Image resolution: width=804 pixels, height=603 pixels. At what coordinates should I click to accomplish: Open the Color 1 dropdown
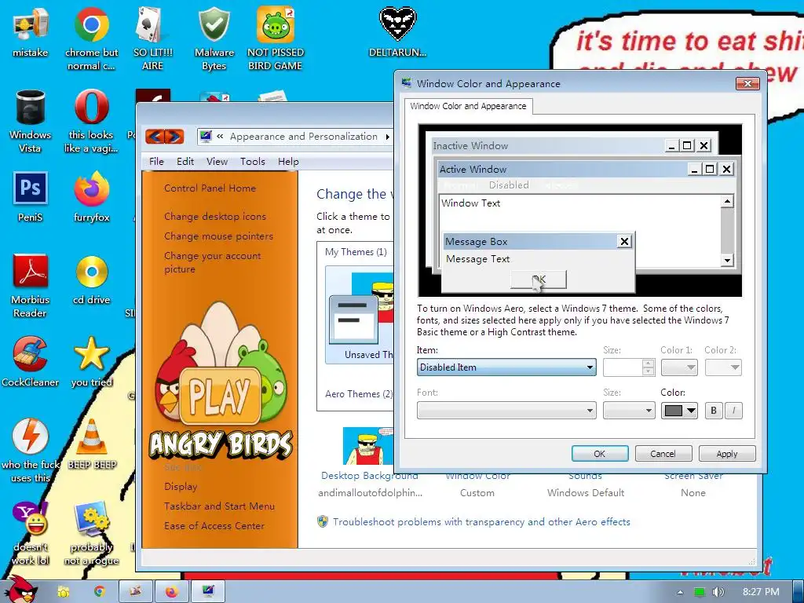pos(679,367)
